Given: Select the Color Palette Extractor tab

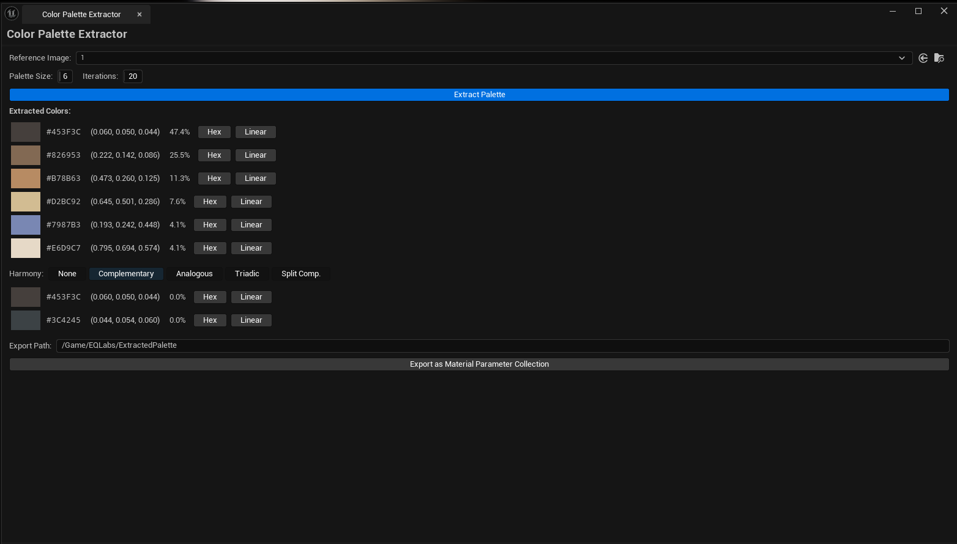Looking at the screenshot, I should [x=81, y=15].
